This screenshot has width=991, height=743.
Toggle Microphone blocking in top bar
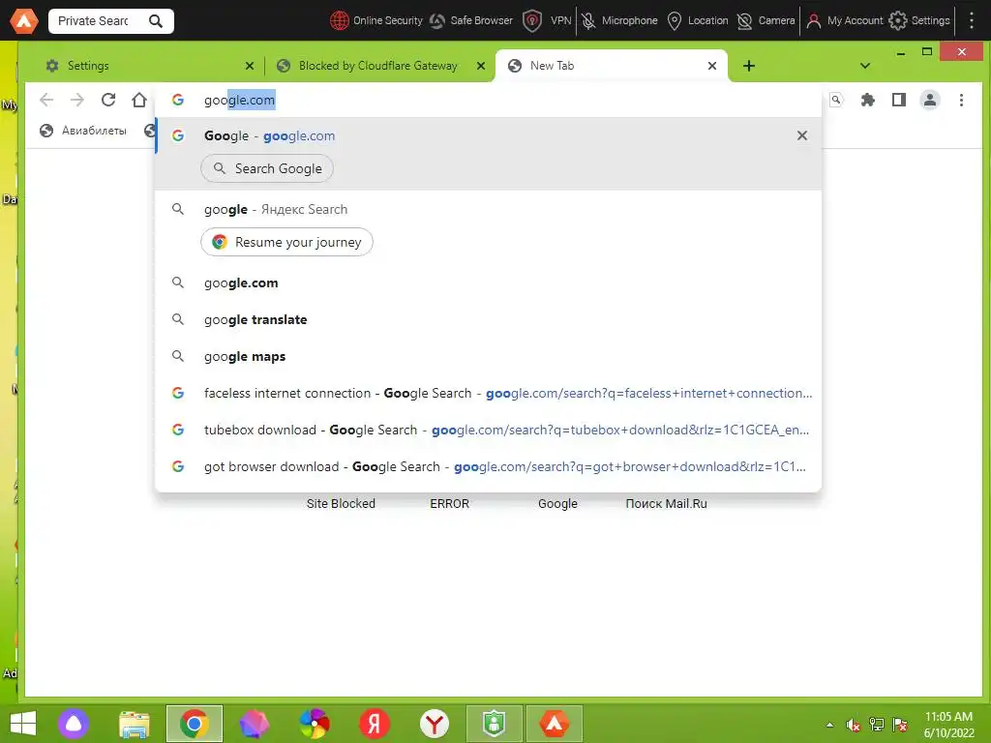(619, 21)
